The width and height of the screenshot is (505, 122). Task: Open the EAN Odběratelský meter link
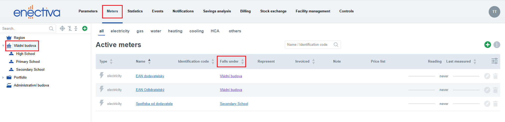coord(150,90)
